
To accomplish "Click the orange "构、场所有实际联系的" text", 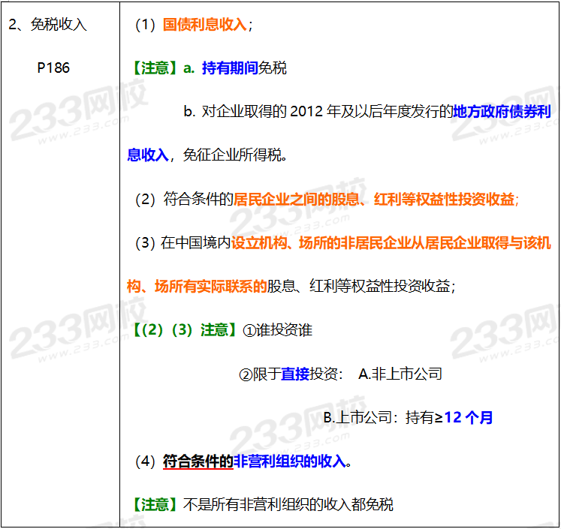I will (197, 286).
